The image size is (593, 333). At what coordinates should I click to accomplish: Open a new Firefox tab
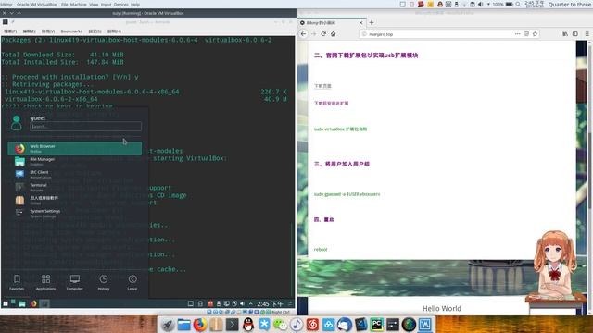[x=372, y=22]
